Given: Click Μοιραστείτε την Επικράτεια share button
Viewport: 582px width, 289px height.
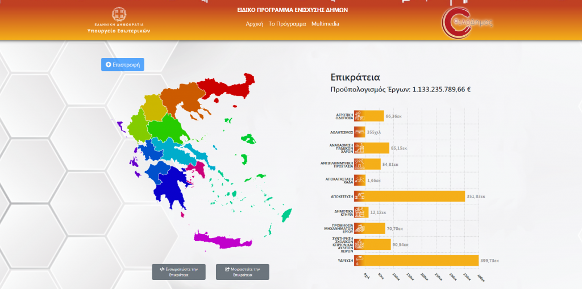Looking at the screenshot, I should (x=242, y=272).
